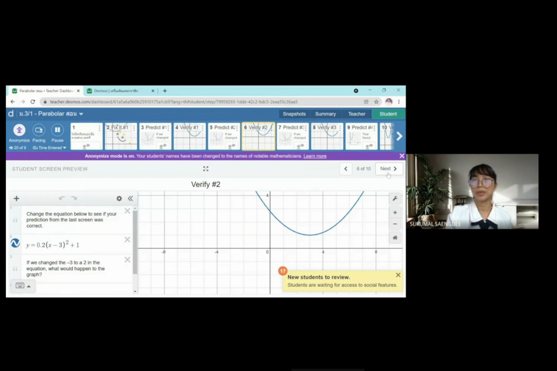Add a new expression item
The width and height of the screenshot is (557, 371).
(16, 198)
